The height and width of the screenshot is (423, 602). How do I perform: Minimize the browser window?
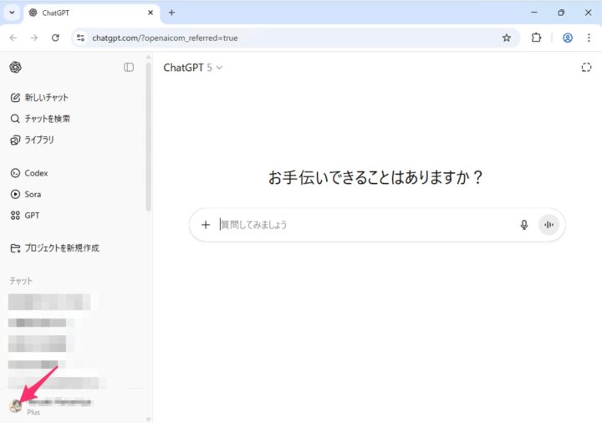(534, 13)
